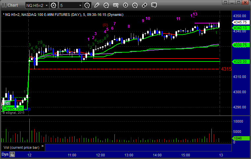Click the 4350.00 price axis label
This screenshot has height=159, width=251.
(x=240, y=16)
